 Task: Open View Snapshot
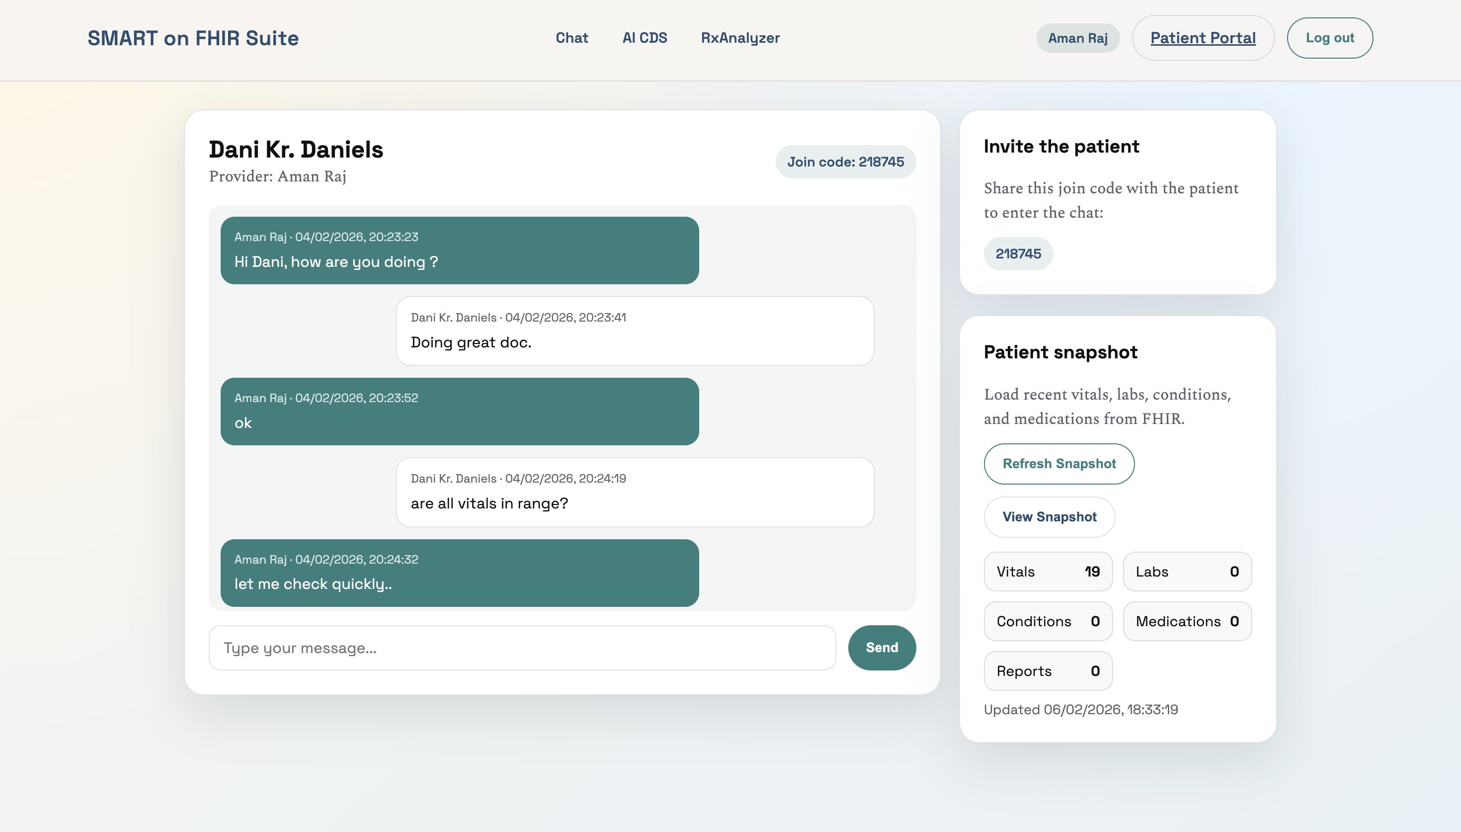click(1049, 516)
